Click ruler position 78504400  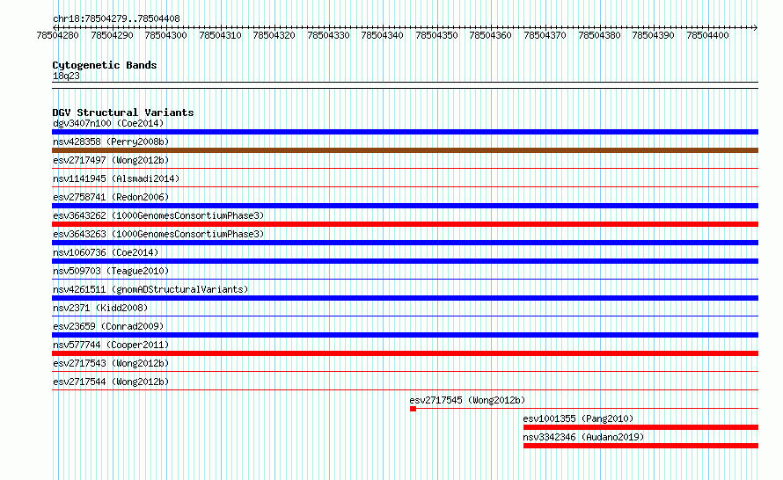(x=707, y=35)
